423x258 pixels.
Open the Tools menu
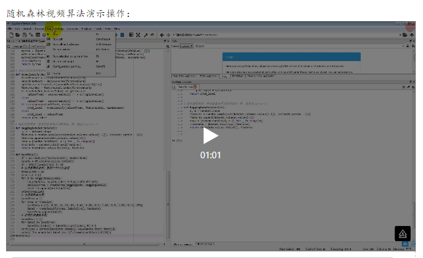[99, 28]
